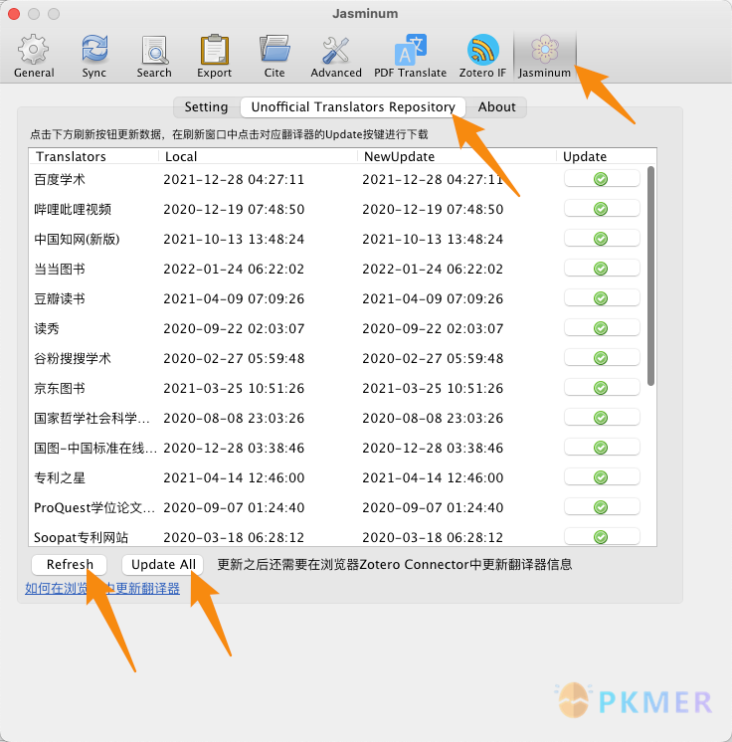The width and height of the screenshot is (732, 742).
Task: Click NewUpdate date 2020-09-22 02:03:07 of 读秀
Action: coord(433,328)
